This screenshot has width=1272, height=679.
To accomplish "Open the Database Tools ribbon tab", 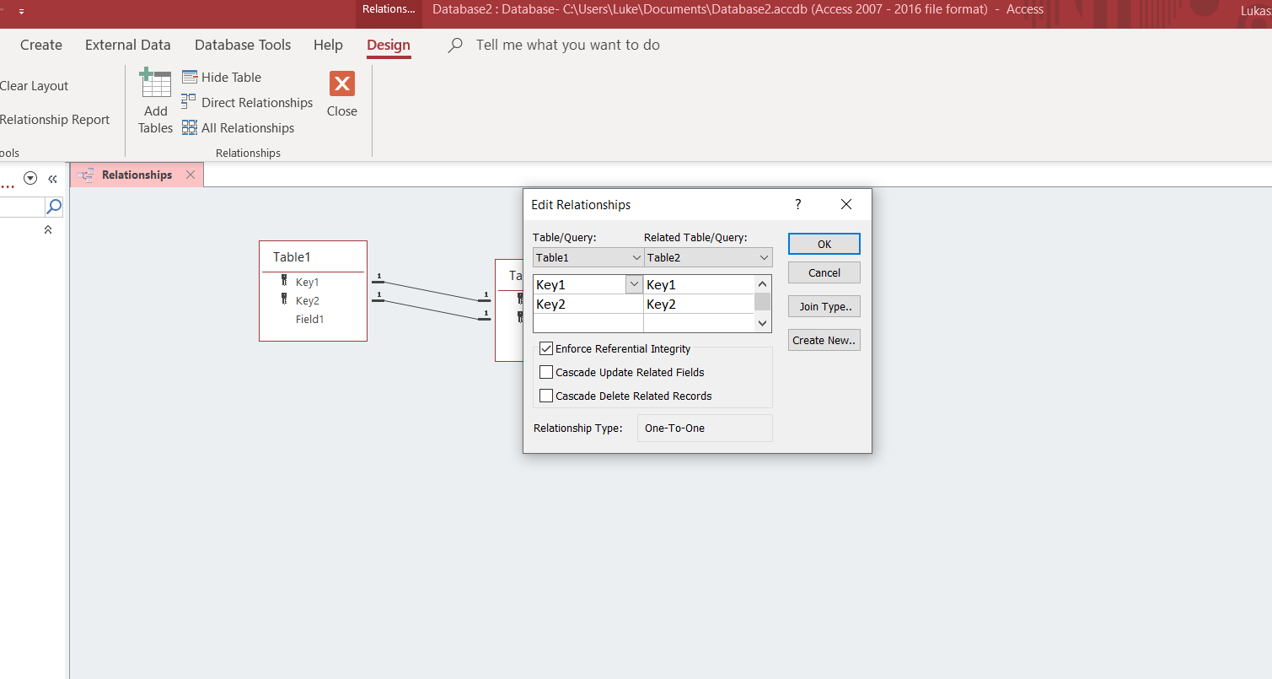I will [243, 46].
